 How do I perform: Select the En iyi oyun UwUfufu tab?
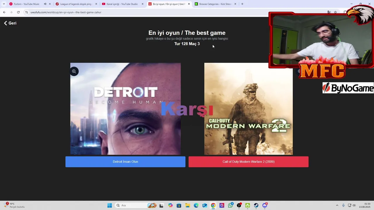[169, 4]
